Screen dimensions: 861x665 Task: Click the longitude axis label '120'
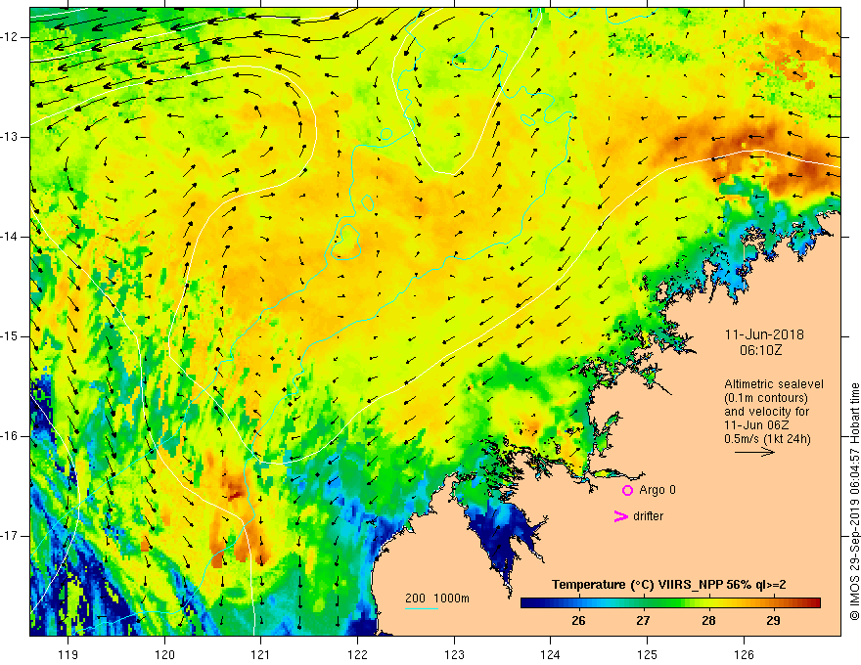[x=164, y=654]
